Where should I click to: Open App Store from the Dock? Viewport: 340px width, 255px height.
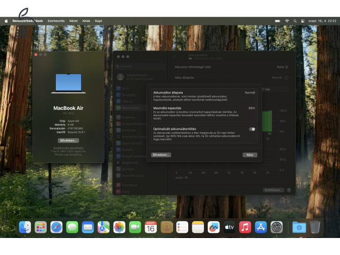click(261, 227)
